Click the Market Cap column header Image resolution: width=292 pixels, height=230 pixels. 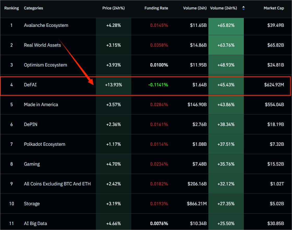274,8
